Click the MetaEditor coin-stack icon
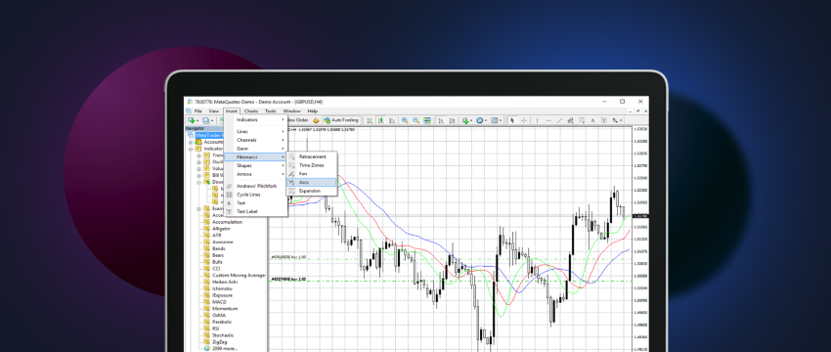 coord(316,120)
